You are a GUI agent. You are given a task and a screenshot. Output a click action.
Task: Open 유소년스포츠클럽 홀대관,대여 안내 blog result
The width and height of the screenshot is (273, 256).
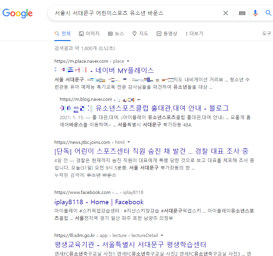point(144,108)
